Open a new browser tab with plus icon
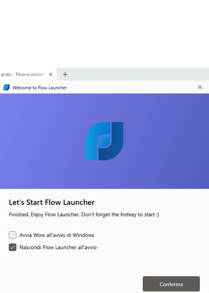This screenshot has width=209, height=293. tap(65, 74)
